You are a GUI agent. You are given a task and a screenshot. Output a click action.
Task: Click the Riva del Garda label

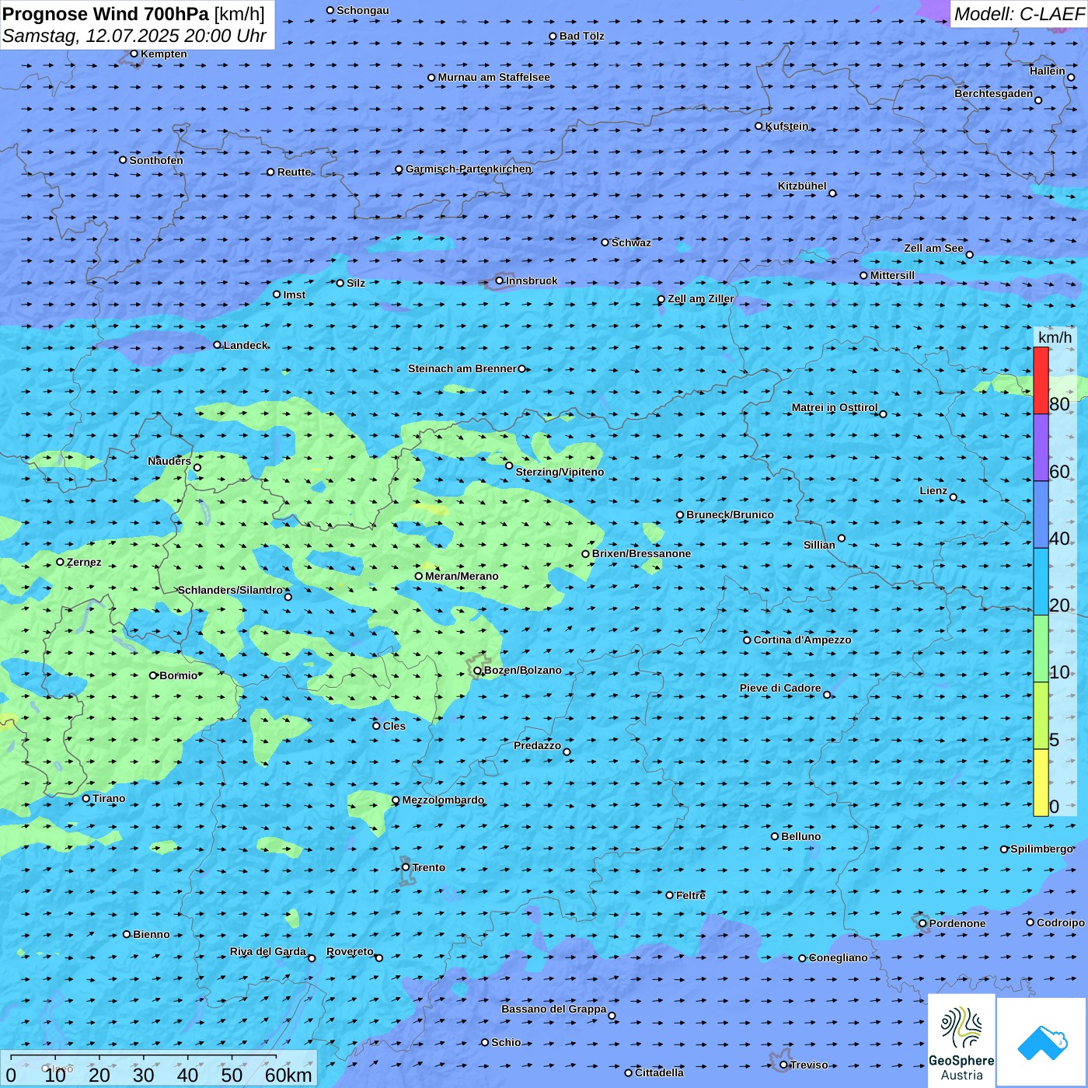tap(267, 951)
